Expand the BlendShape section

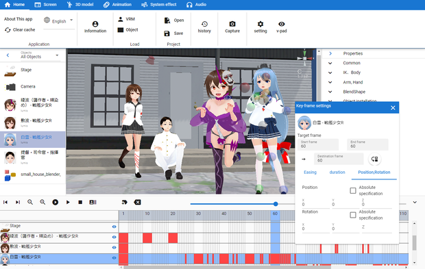point(330,92)
